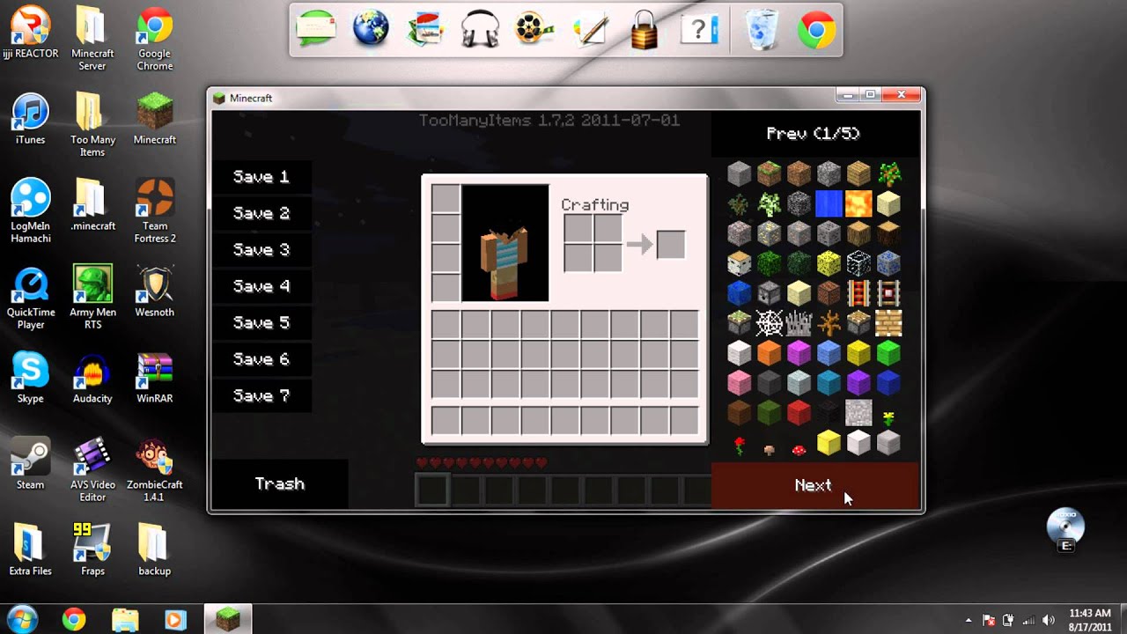This screenshot has width=1127, height=634.
Task: Choose the orange Lava block
Action: [858, 203]
